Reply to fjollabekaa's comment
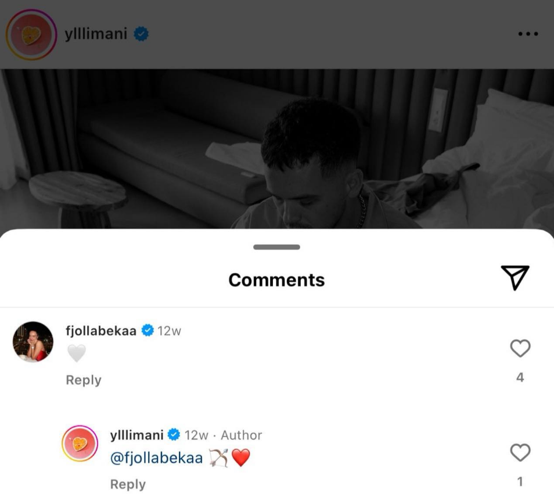Image resolution: width=554 pixels, height=497 pixels. click(84, 380)
